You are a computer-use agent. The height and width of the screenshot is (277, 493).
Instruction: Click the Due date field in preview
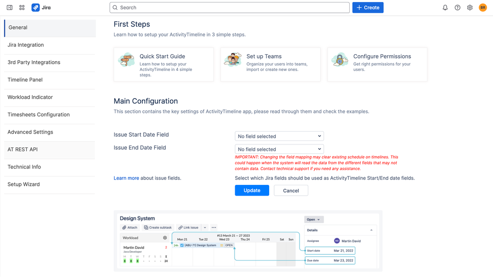pyautogui.click(x=330, y=260)
